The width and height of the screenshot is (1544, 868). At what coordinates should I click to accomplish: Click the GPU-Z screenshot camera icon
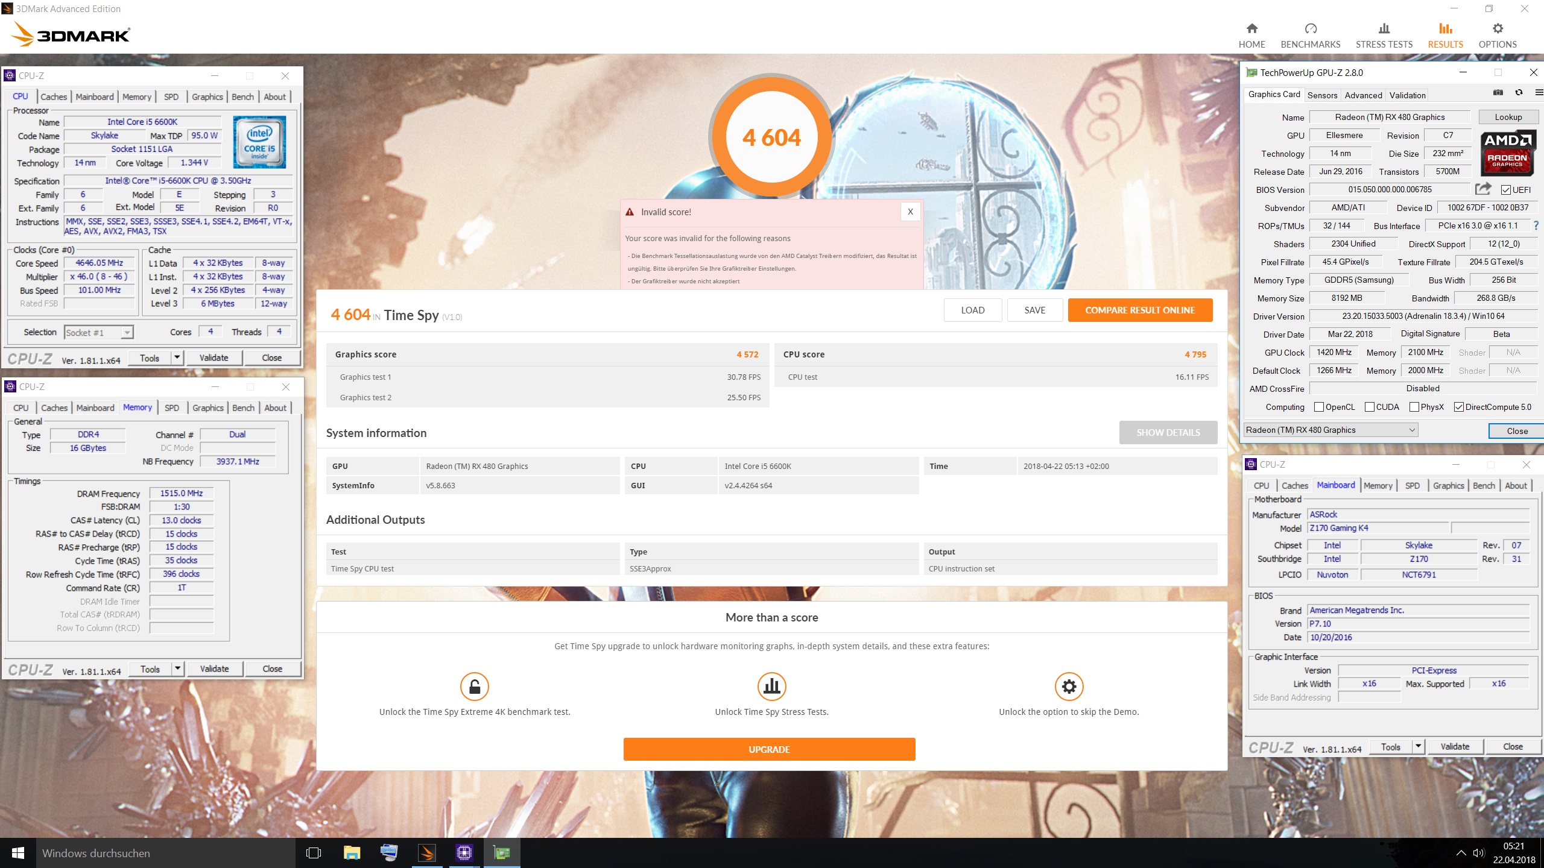pyautogui.click(x=1498, y=92)
